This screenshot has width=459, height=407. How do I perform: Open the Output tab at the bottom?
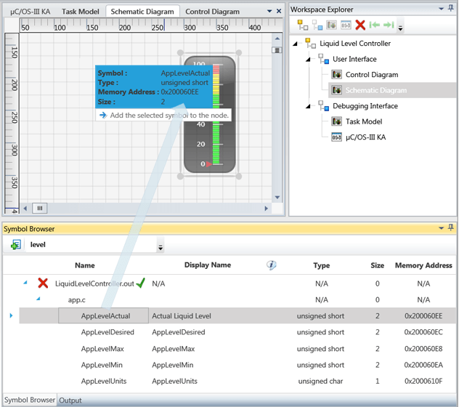point(70,400)
